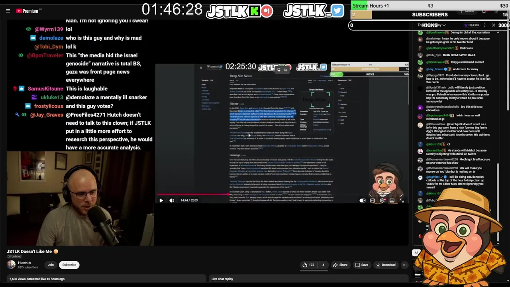
Task: Like the video showing 172 likes
Action: point(308,265)
